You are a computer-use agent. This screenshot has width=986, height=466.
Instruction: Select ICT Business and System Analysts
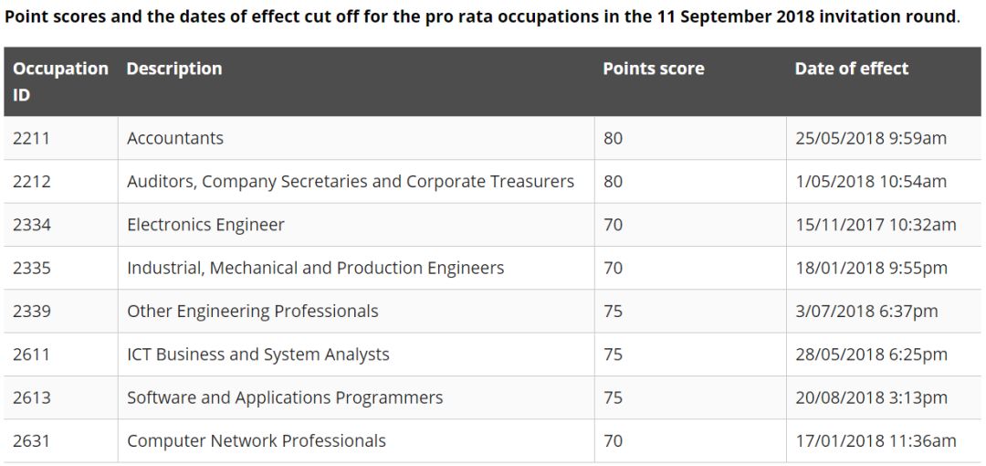(x=258, y=355)
